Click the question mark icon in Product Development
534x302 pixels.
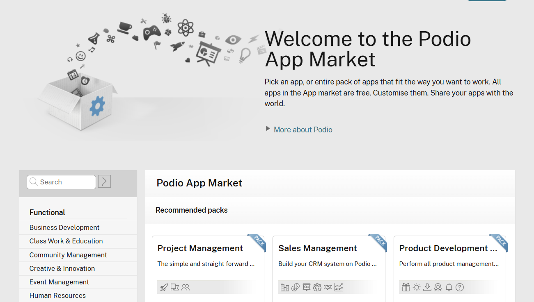[460, 287]
